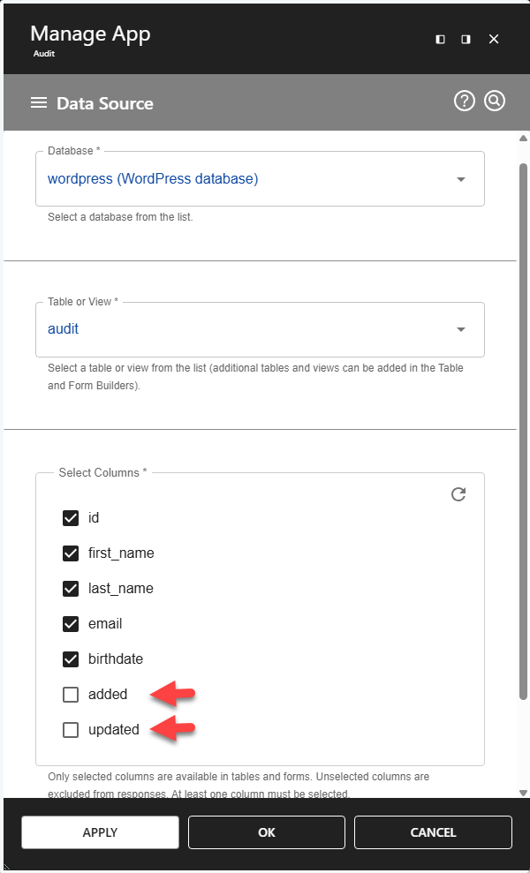This screenshot has height=873, width=530.
Task: Click the APPLY button
Action: coord(101,832)
